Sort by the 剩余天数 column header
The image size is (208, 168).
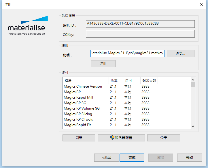pos(149,81)
